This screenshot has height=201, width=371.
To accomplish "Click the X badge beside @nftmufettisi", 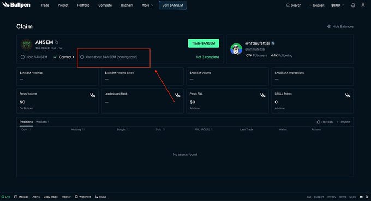I will (273, 43).
